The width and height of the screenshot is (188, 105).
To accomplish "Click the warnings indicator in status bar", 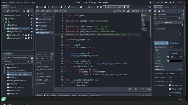I will pos(130,89).
